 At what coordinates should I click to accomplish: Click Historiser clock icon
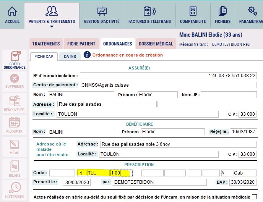point(15,187)
